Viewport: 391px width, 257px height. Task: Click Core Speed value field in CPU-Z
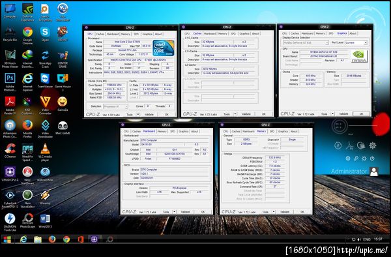pos(114,85)
